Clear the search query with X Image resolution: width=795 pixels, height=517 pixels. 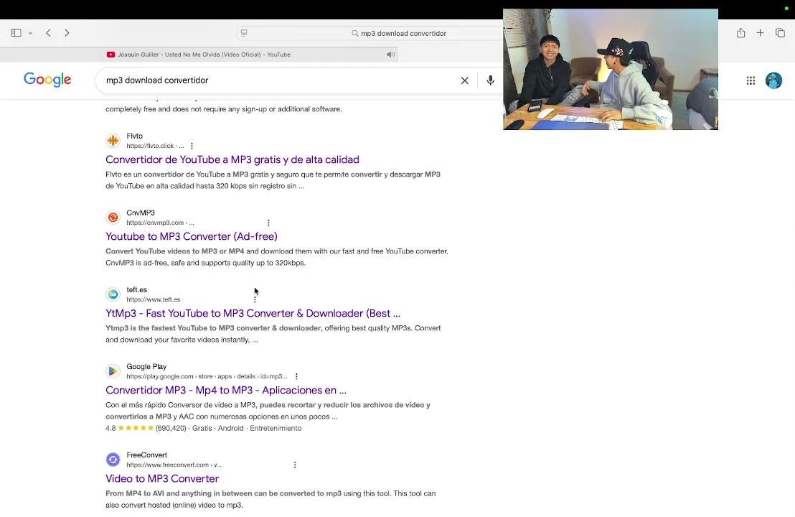(x=464, y=80)
